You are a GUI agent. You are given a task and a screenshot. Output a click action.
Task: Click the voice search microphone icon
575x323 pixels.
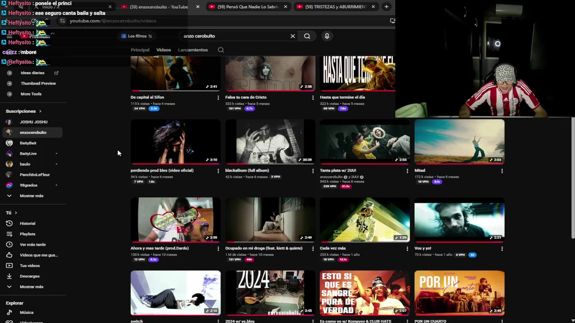click(327, 36)
